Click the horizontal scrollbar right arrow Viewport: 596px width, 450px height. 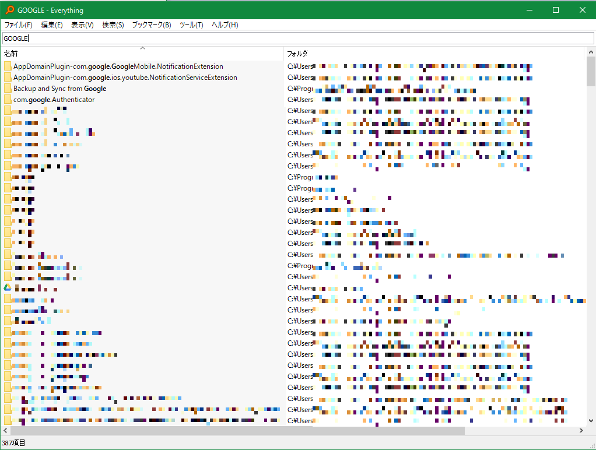[x=581, y=430]
